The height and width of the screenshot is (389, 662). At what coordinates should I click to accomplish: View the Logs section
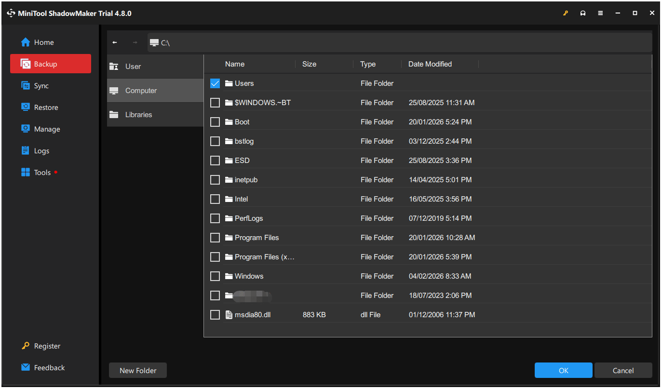pos(41,150)
